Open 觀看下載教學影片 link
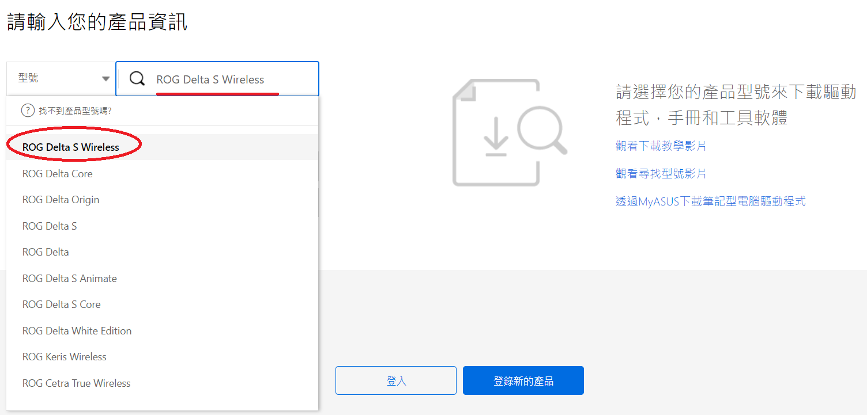This screenshot has width=867, height=415. [x=661, y=146]
